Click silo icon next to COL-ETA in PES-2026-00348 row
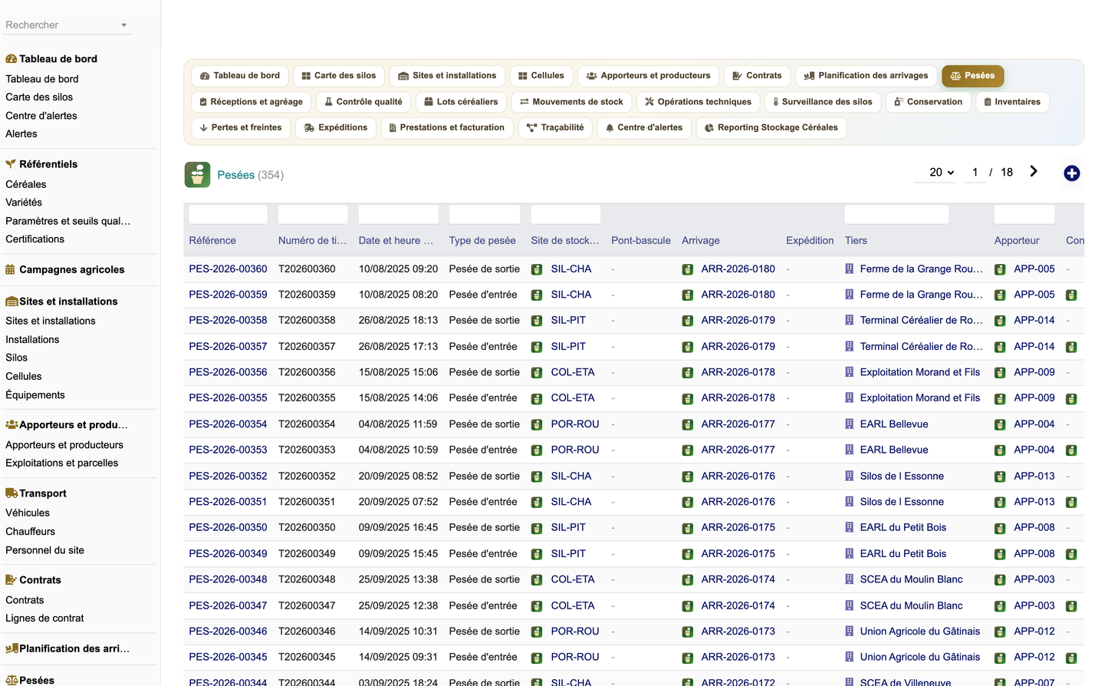 pyautogui.click(x=537, y=580)
